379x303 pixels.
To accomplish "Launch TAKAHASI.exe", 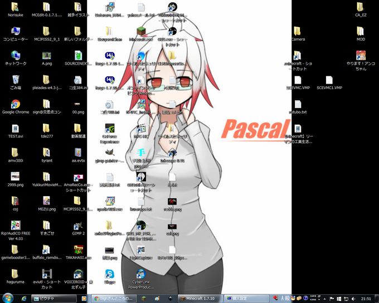I will click(x=78, y=252).
